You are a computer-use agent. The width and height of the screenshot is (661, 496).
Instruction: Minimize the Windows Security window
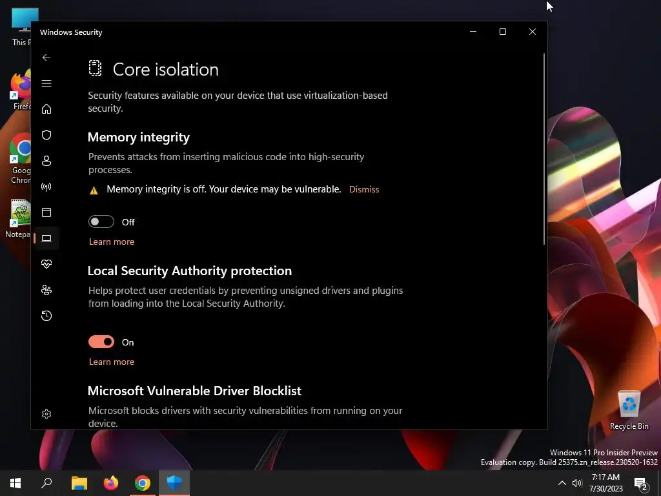(x=473, y=32)
